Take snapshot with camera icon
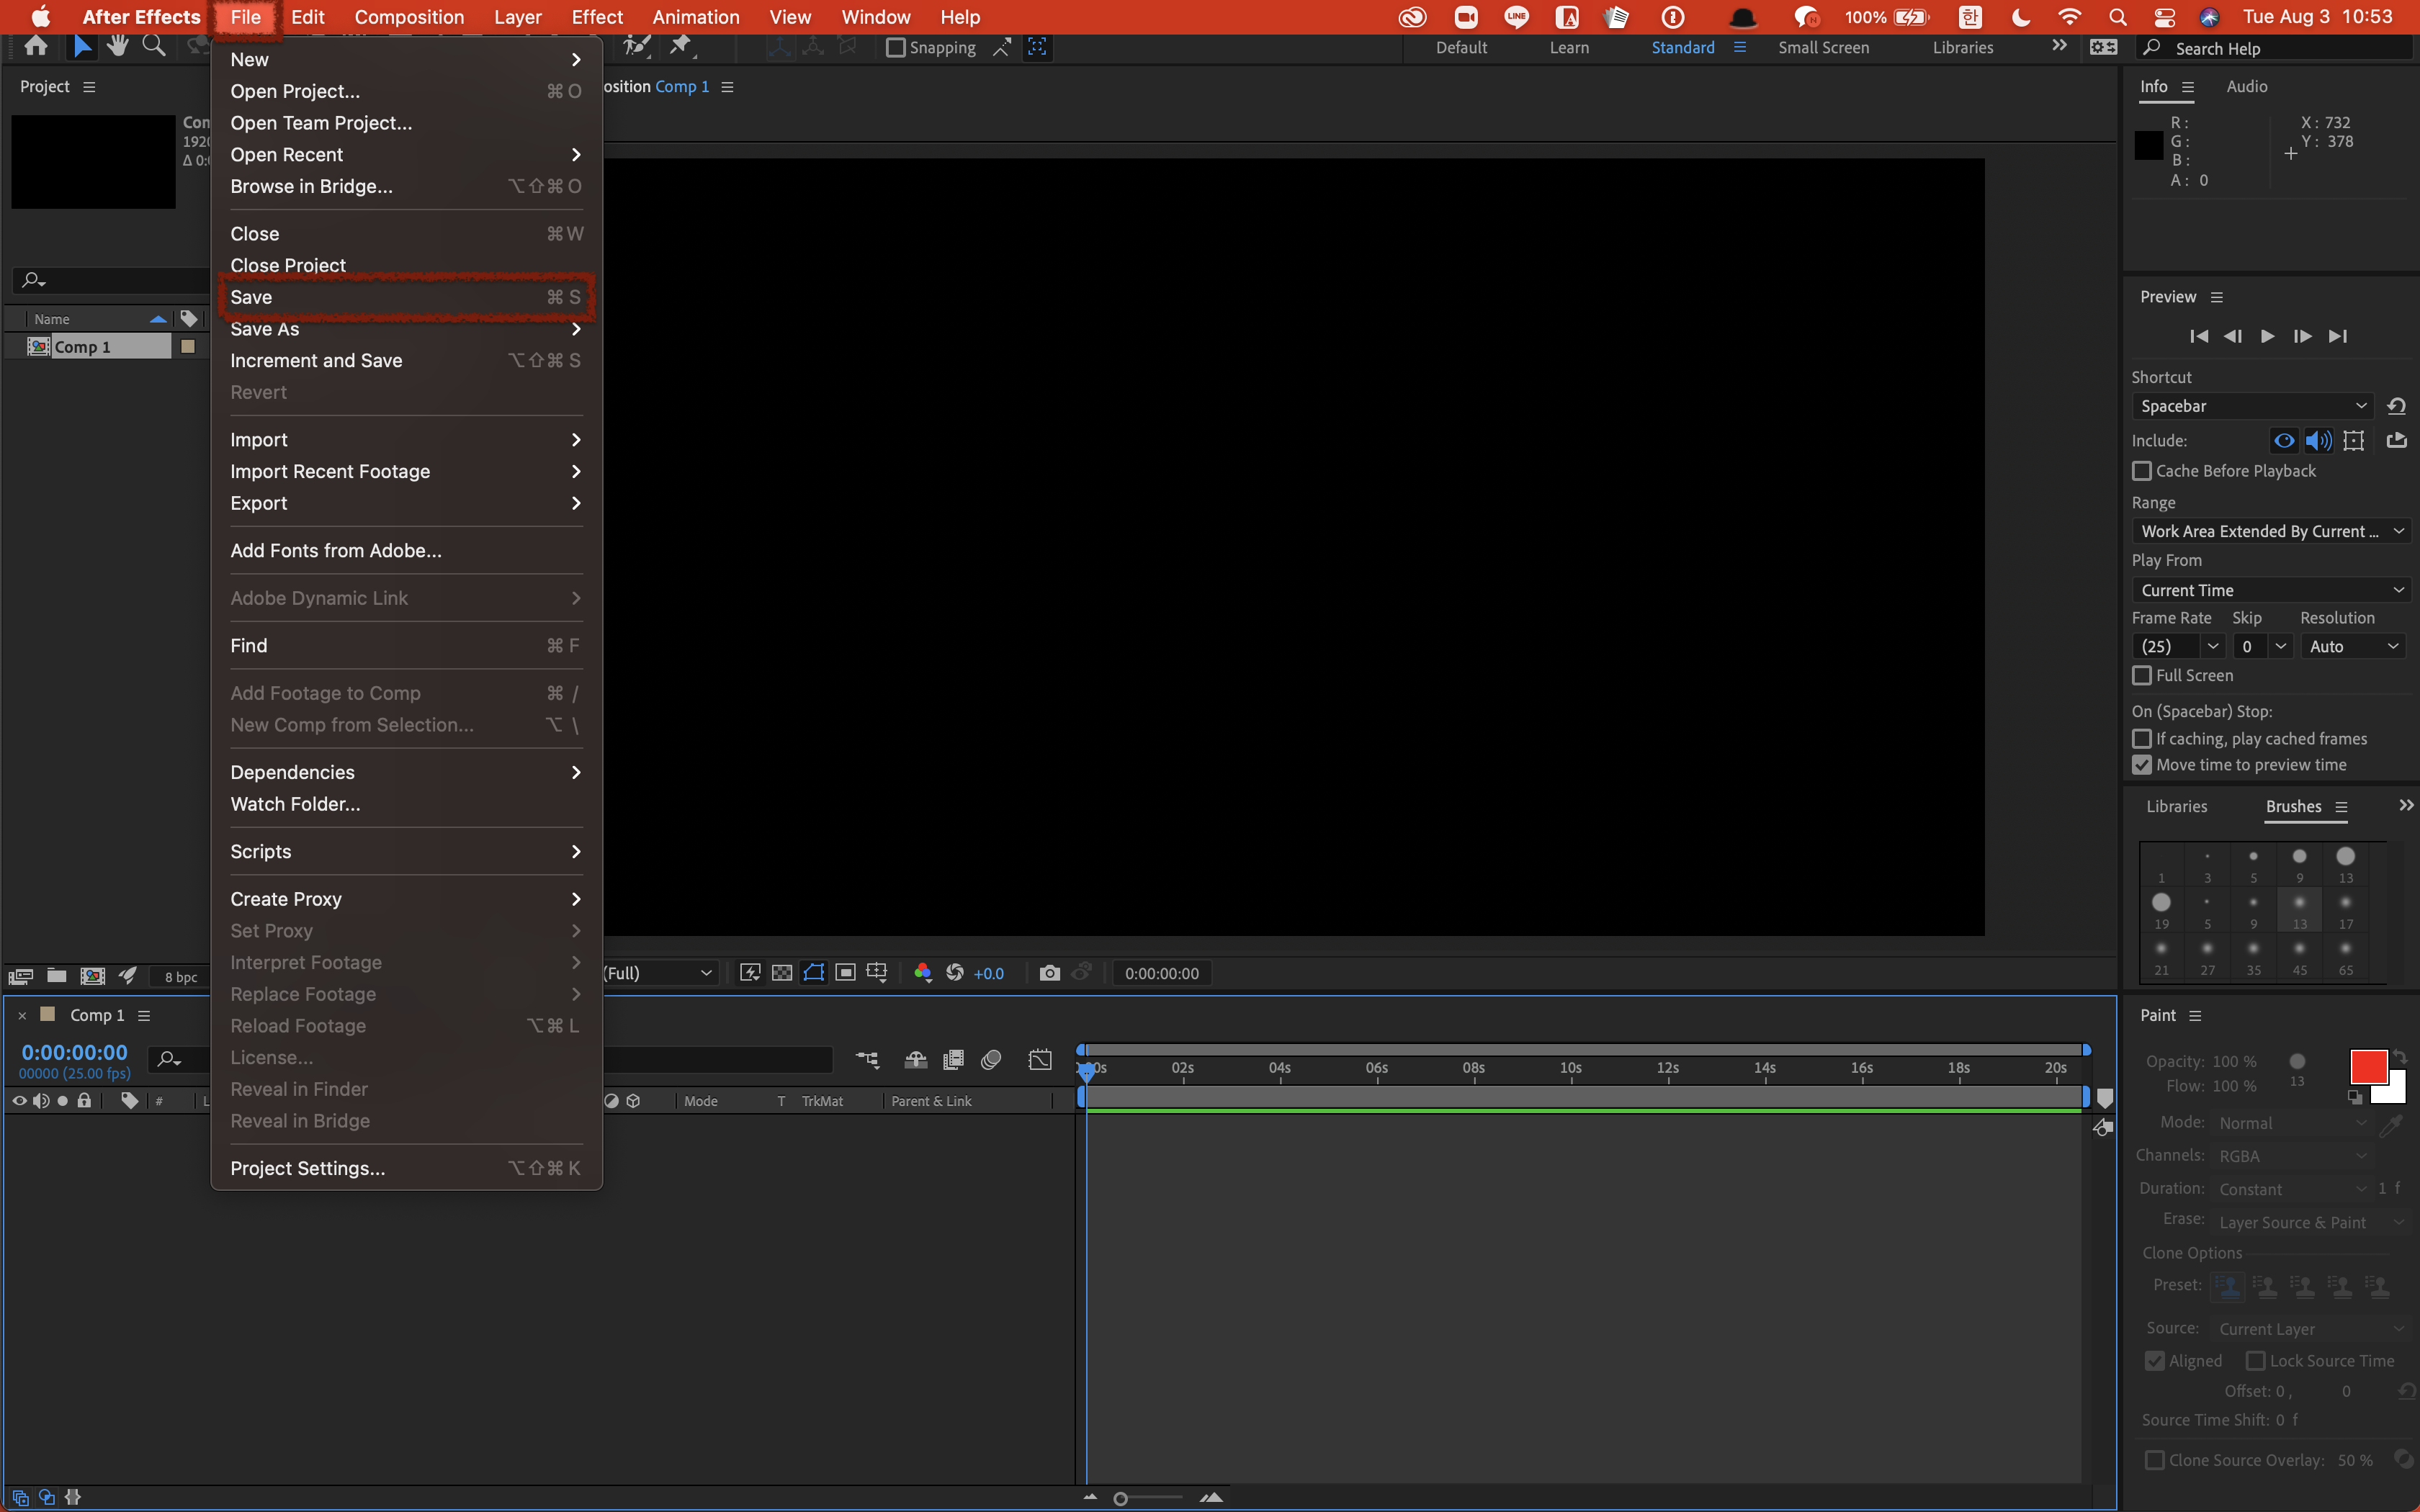The height and width of the screenshot is (1512, 2420). click(x=1049, y=973)
